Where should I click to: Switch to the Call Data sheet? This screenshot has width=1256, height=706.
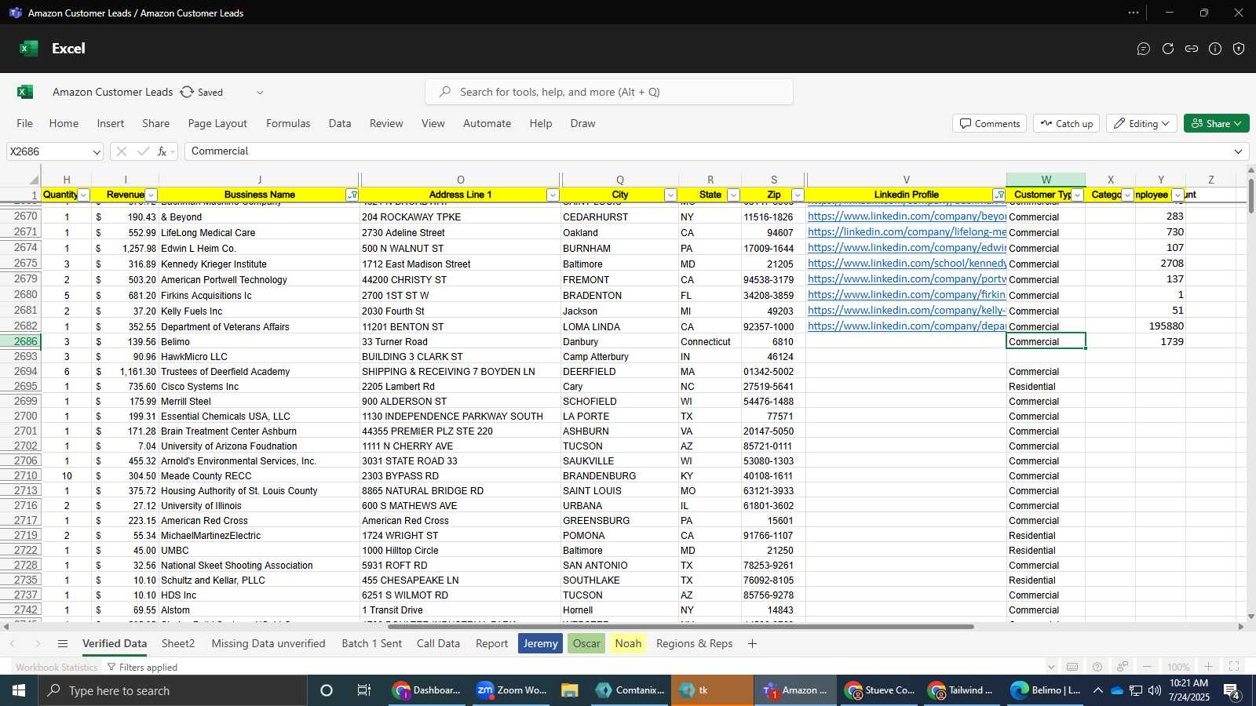pyautogui.click(x=438, y=643)
